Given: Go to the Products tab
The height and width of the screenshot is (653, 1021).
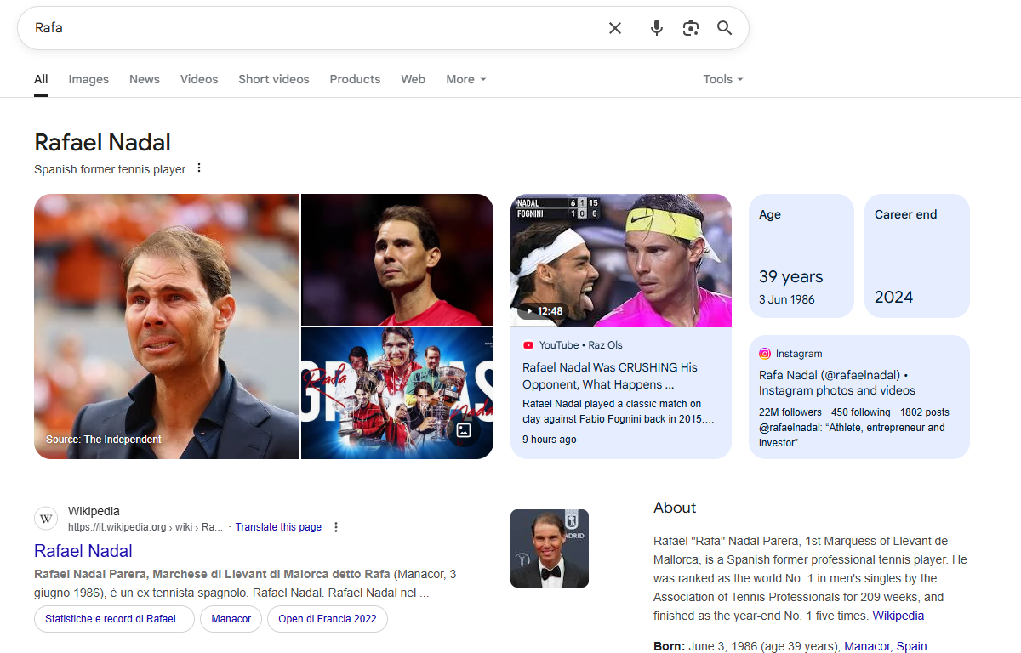Looking at the screenshot, I should [355, 79].
